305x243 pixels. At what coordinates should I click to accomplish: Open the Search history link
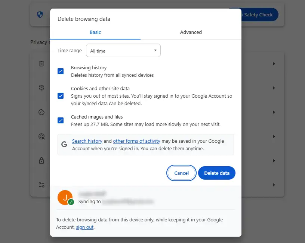click(x=87, y=141)
